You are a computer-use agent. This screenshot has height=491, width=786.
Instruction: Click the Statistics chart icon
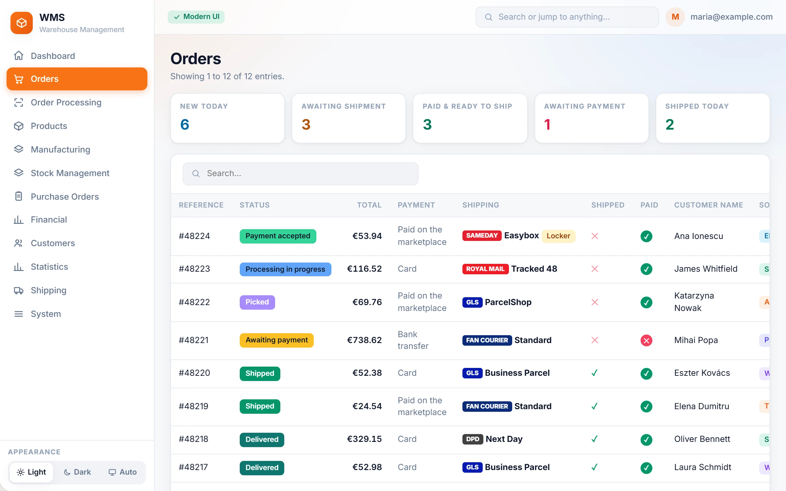(x=19, y=267)
